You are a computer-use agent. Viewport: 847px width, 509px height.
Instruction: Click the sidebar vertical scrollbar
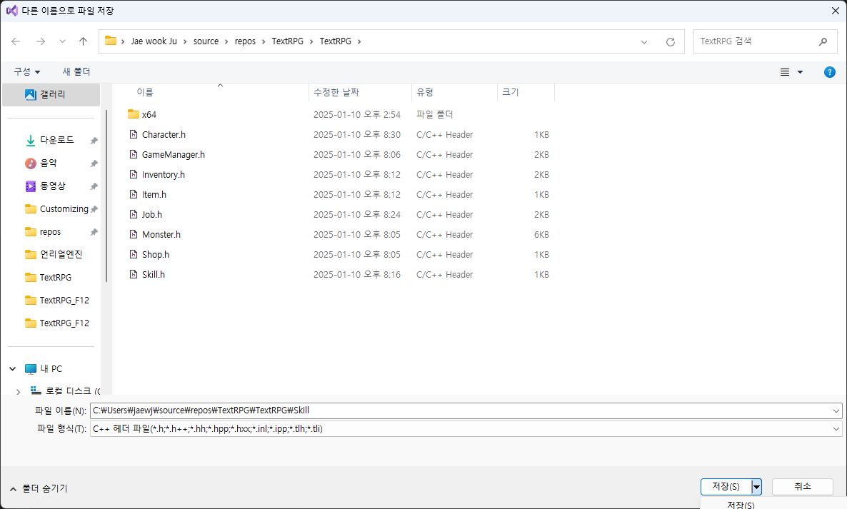(106, 196)
